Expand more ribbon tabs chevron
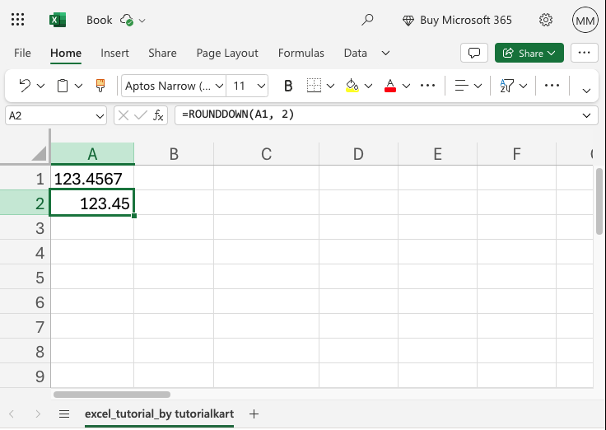This screenshot has width=606, height=430. (385, 53)
